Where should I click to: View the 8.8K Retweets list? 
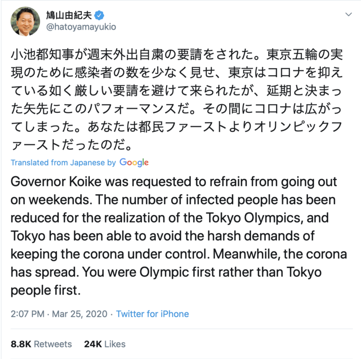tap(41, 344)
